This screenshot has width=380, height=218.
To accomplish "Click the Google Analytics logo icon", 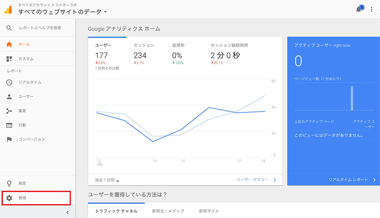I will [x=8, y=10].
